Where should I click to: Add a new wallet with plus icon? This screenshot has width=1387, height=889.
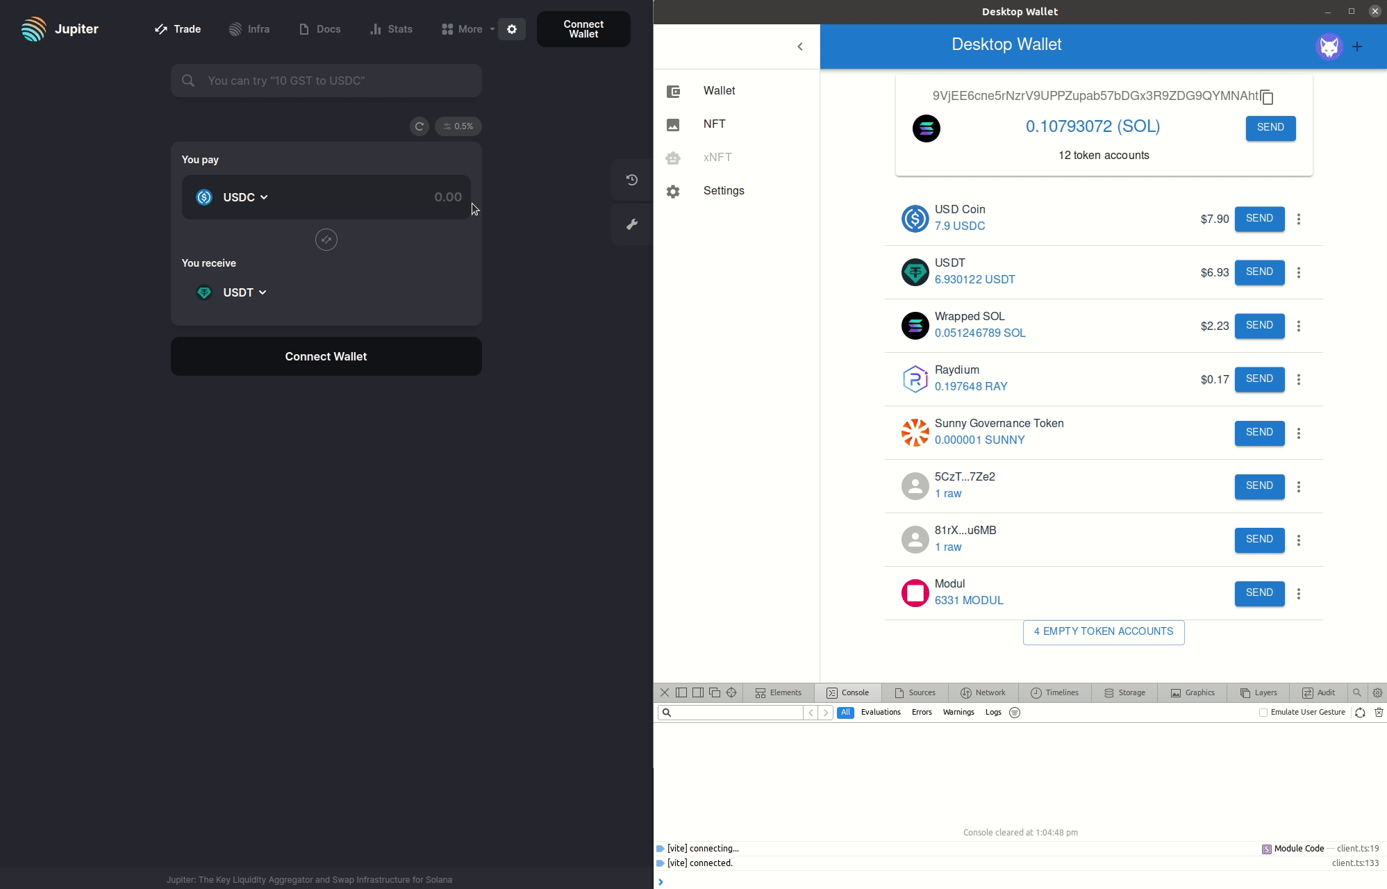point(1357,47)
